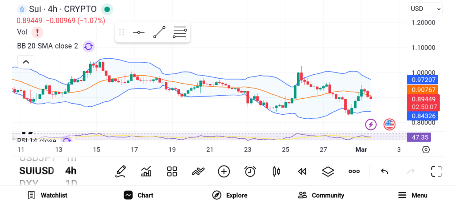This screenshot has height=205, width=457.
Task: Select the horizontal line drawing tool
Action: tap(138, 32)
